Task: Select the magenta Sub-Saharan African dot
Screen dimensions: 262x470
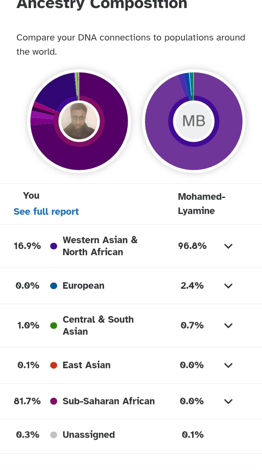Action: [x=54, y=401]
